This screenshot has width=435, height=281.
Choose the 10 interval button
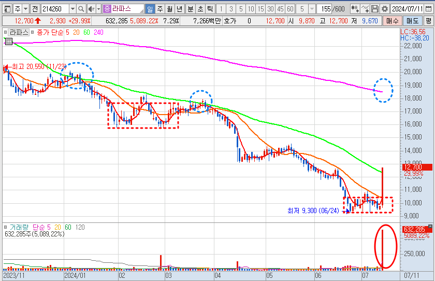click(251, 9)
